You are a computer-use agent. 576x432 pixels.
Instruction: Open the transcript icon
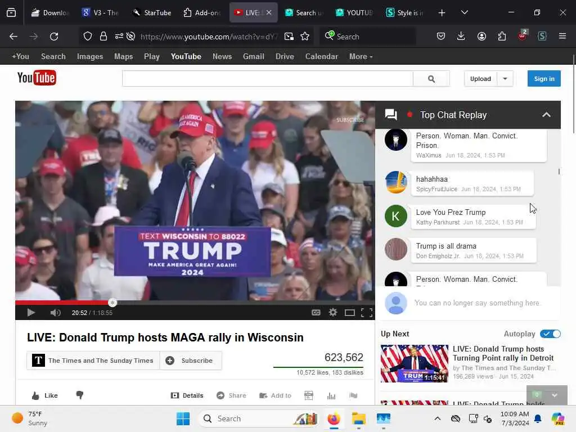click(309, 395)
